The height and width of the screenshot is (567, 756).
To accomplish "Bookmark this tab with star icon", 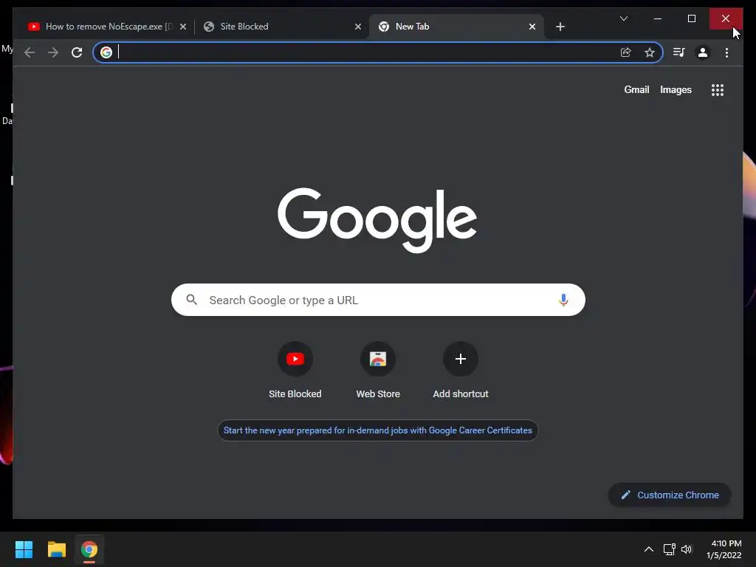I will click(x=650, y=52).
